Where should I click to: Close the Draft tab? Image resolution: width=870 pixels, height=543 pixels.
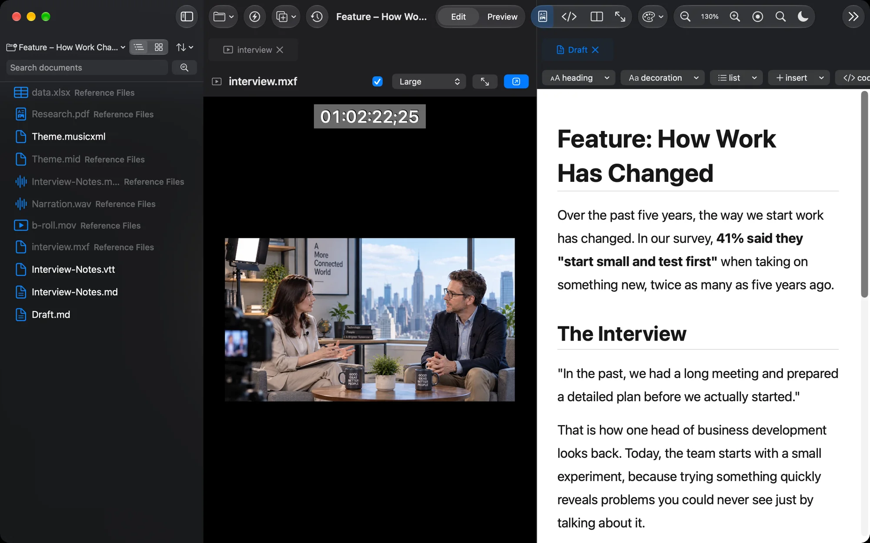coord(595,50)
